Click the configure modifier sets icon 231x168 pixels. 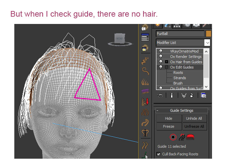(x=203, y=95)
